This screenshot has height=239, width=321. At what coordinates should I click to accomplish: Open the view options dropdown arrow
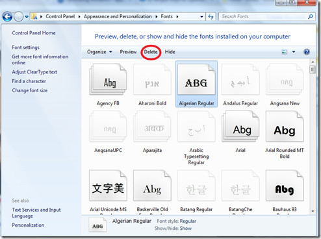(294, 52)
